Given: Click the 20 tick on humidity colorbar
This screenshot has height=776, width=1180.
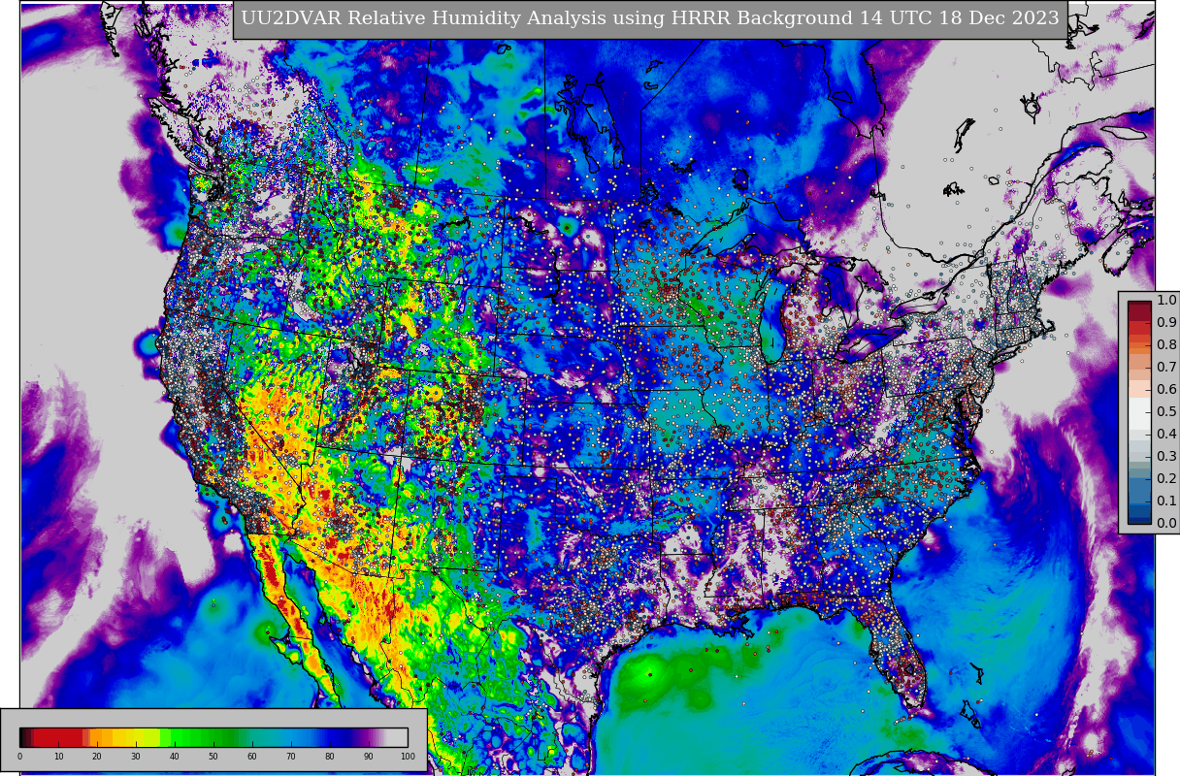Looking at the screenshot, I should (x=97, y=757).
